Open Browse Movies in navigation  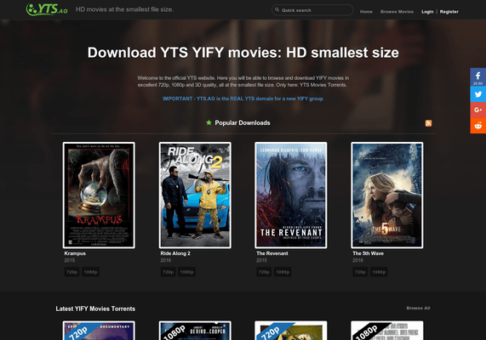click(397, 12)
